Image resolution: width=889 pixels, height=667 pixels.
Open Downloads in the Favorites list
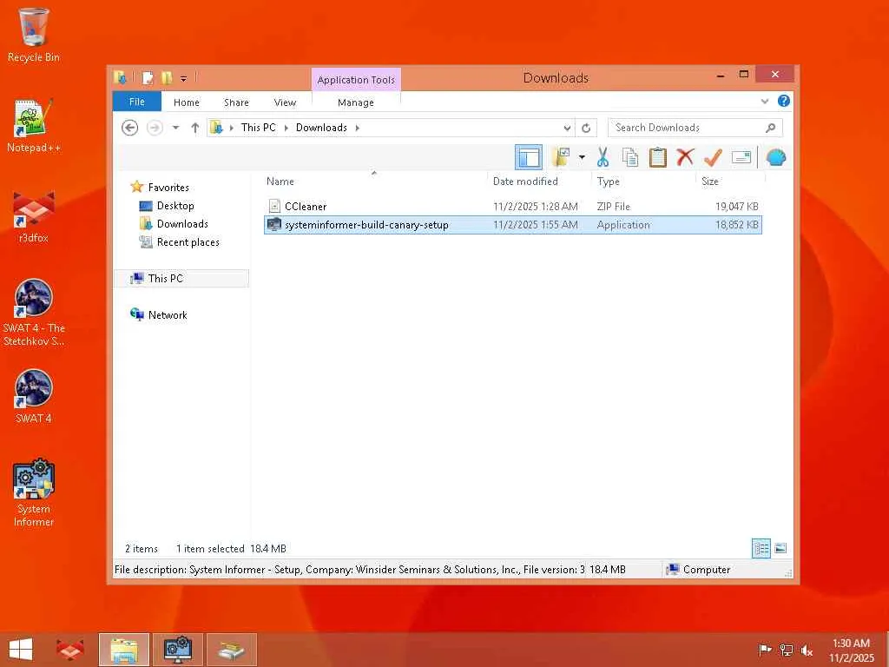(182, 224)
